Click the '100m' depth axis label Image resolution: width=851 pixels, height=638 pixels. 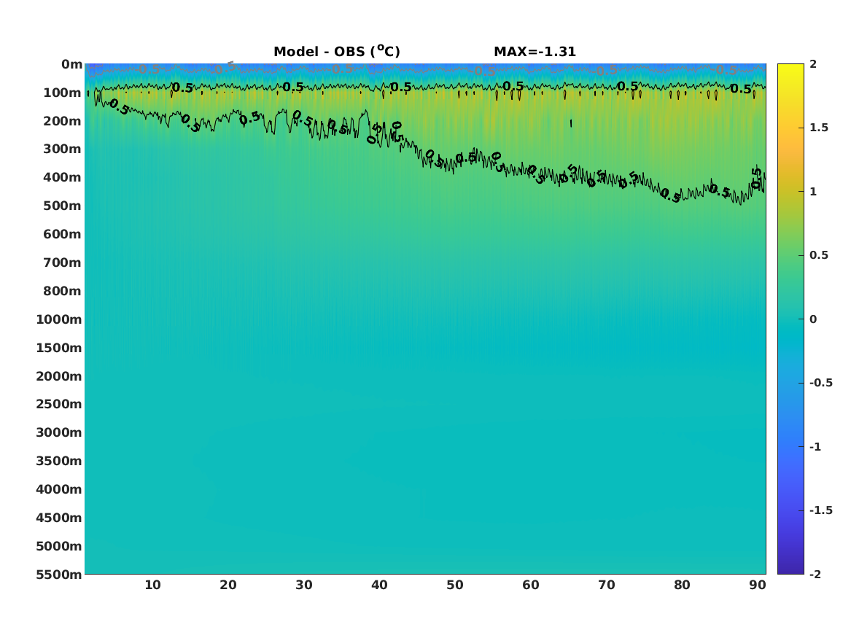pos(63,93)
